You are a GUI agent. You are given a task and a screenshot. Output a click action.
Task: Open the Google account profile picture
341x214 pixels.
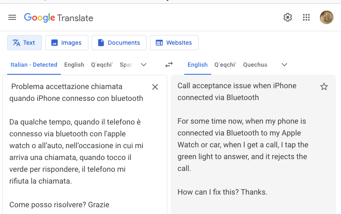[x=326, y=17]
